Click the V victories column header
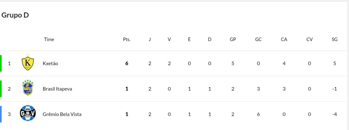 [x=169, y=39]
